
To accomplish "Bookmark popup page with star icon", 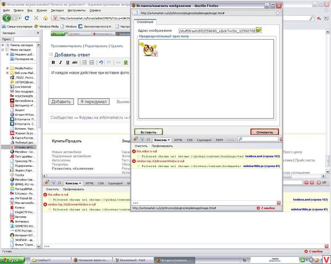I will [x=277, y=13].
